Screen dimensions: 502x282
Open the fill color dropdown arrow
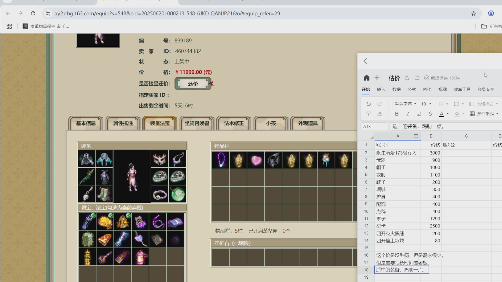463,114
